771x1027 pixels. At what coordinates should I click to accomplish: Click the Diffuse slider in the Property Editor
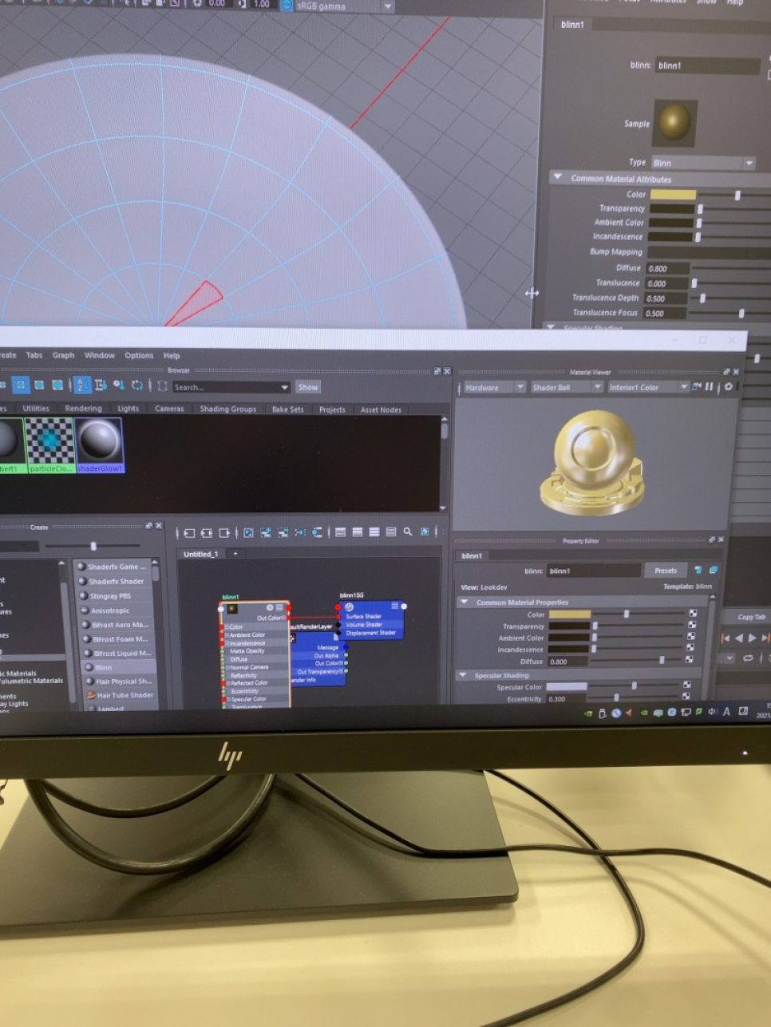[x=637, y=661]
